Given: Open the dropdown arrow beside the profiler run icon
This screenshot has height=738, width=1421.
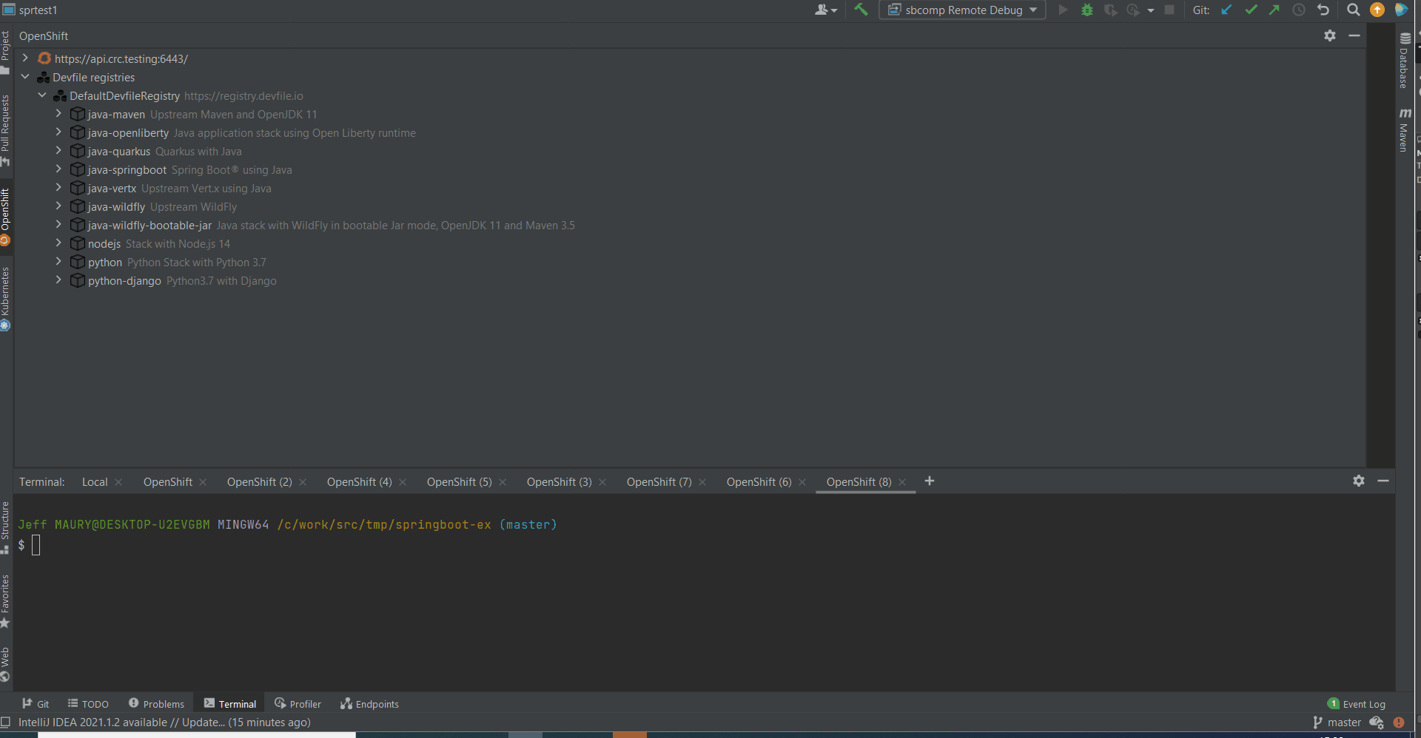Looking at the screenshot, I should (1151, 10).
